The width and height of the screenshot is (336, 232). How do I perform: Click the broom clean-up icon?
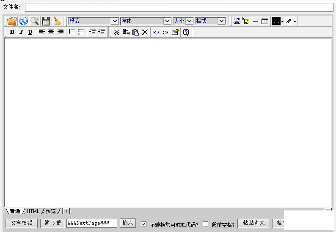[x=57, y=21]
